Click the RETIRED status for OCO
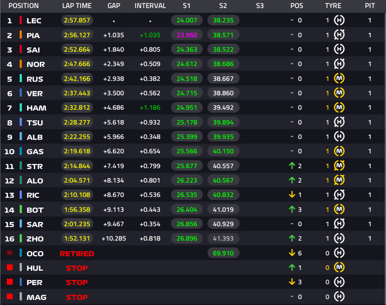Image resolution: width=386 pixels, height=305 pixels. [77, 253]
